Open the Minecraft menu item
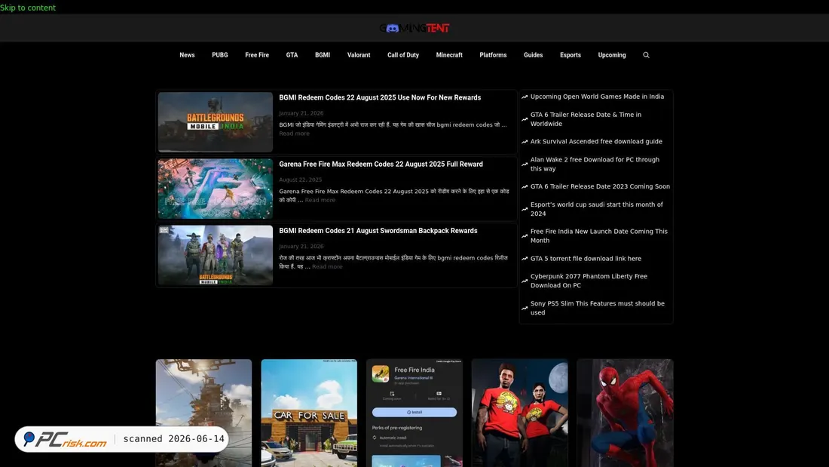 pos(449,55)
